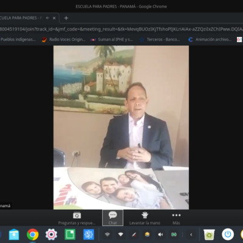Toggle system volume speaker icon

tap(160, 234)
